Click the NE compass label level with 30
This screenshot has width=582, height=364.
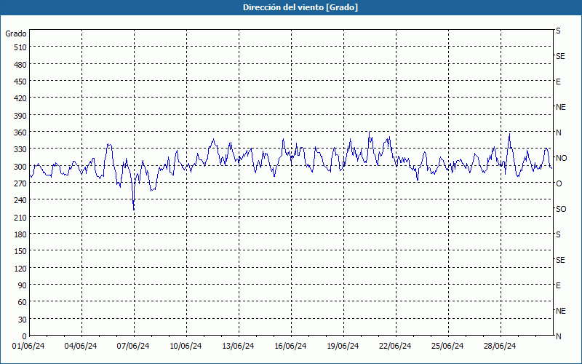[560, 311]
